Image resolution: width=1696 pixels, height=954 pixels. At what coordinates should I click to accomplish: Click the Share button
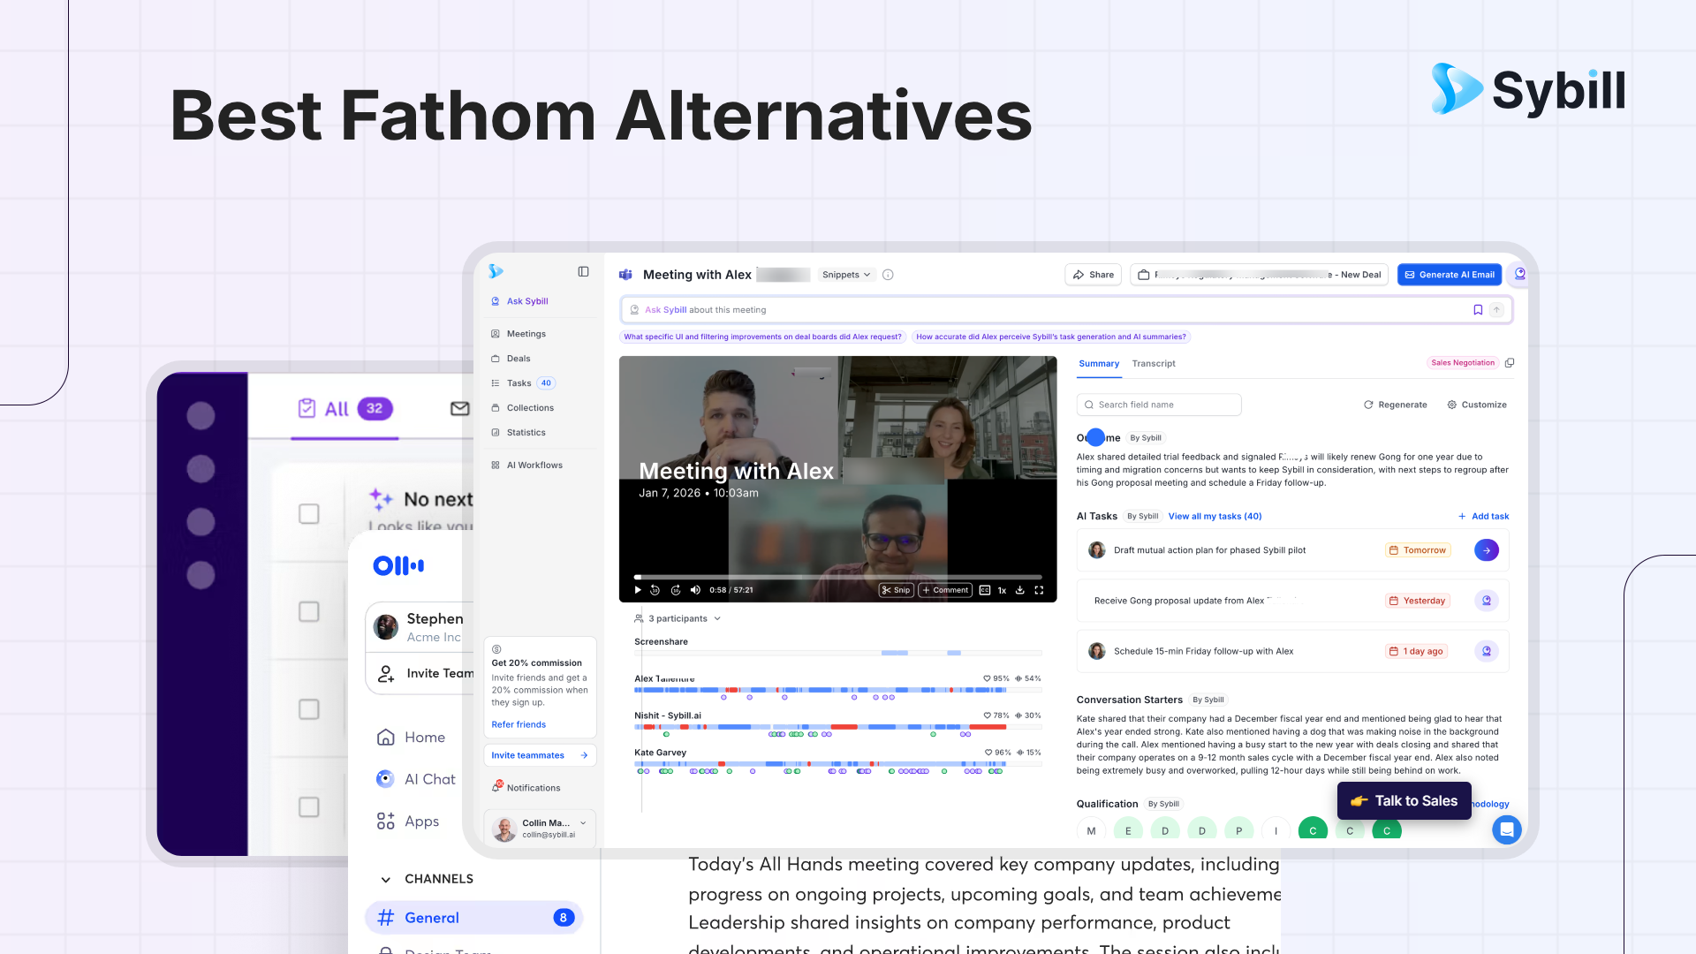[x=1094, y=275]
